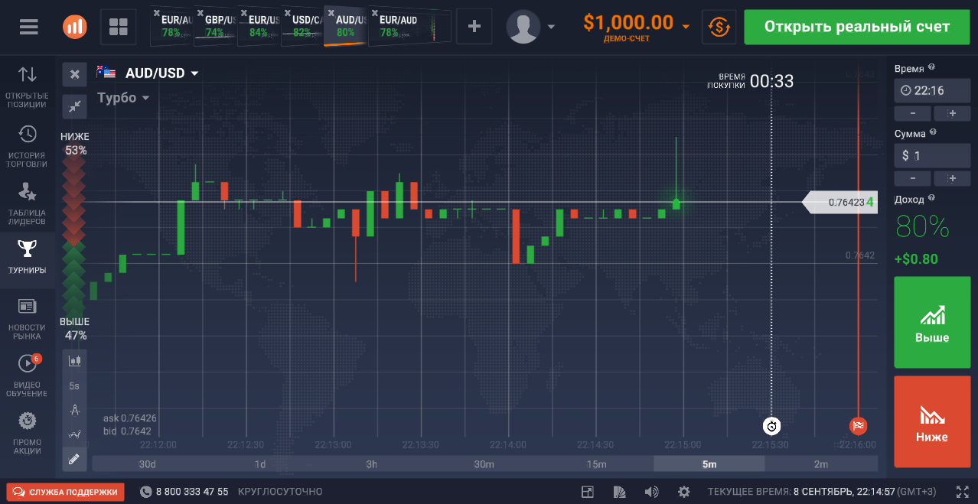Screen dimensions: 978x504
Task: Select the 30d timeframe
Action: tap(148, 464)
